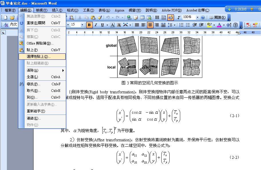Toggle Bold formatting off
The height and width of the screenshot is (170, 261).
click(x=89, y=25)
